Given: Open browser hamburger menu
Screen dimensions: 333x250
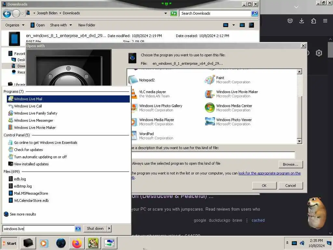Looking at the screenshot, I should 325,21.
